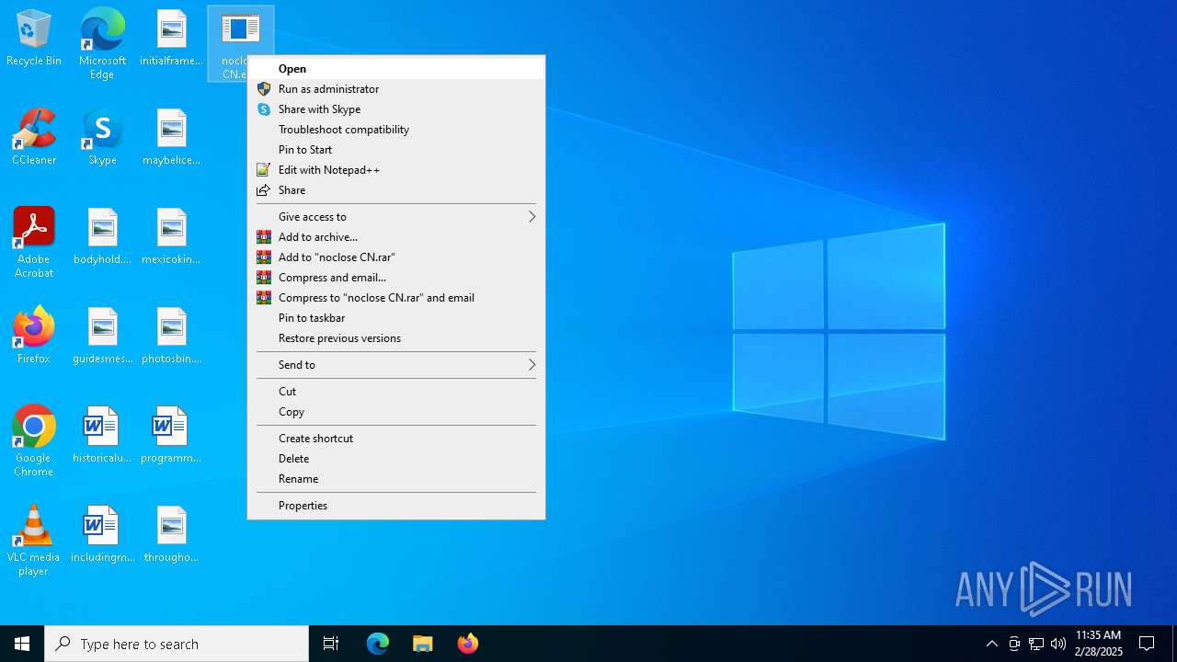
Task: Choose Run as administrator
Action: coord(396,88)
